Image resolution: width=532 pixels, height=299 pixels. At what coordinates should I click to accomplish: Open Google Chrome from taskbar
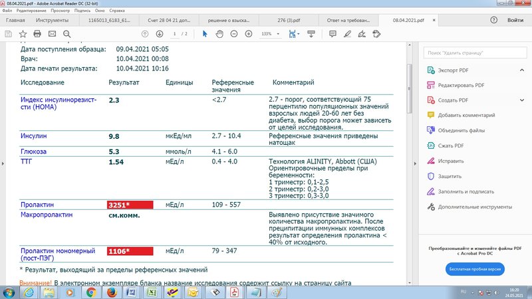[x=90, y=292]
